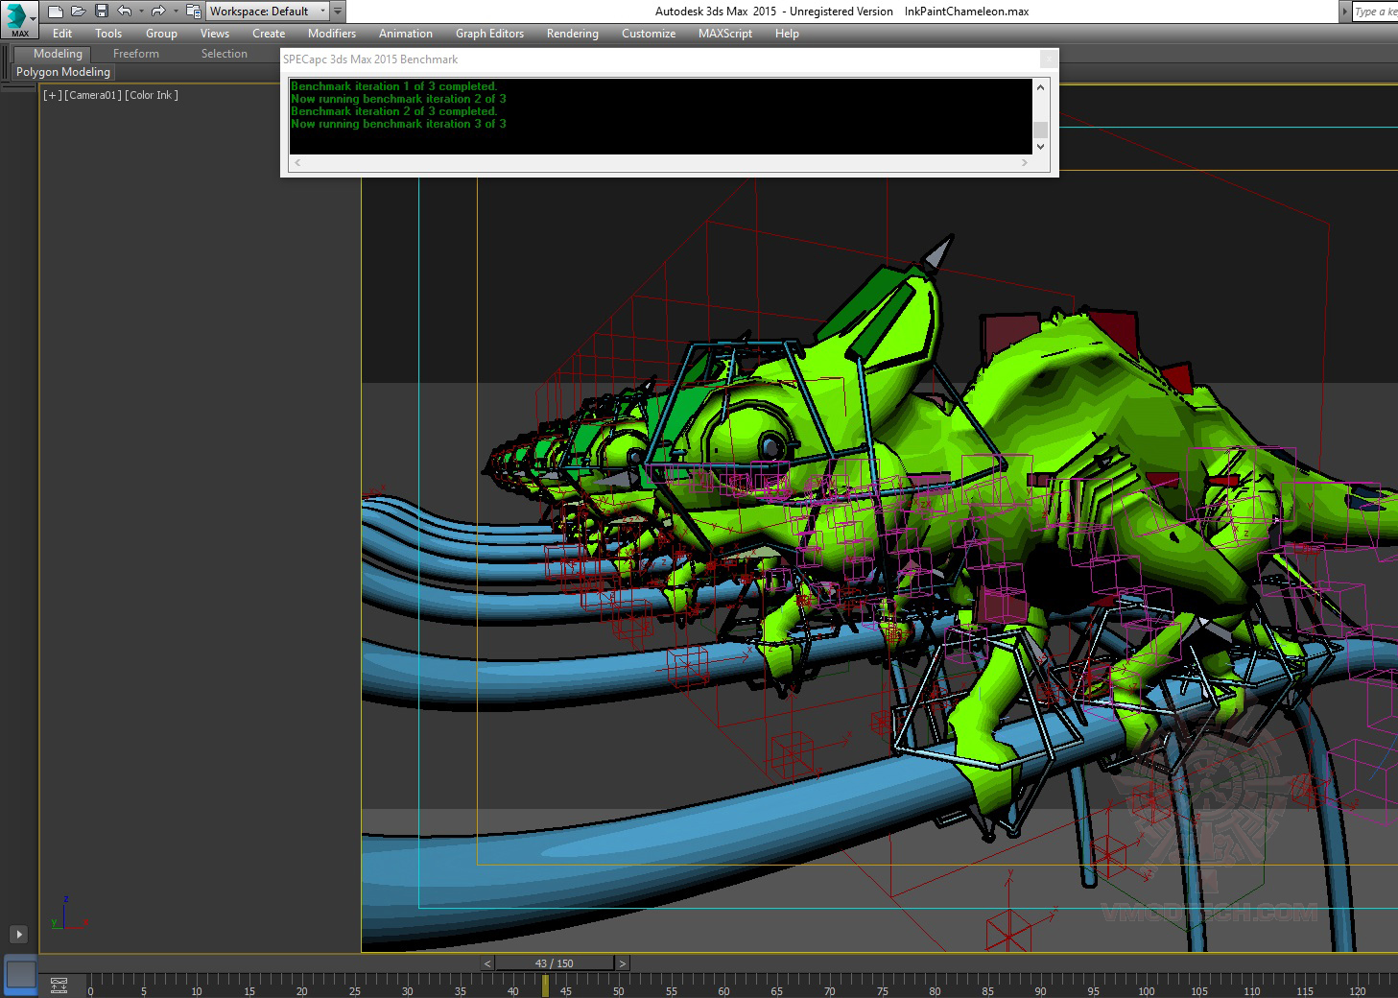This screenshot has height=998, width=1398.
Task: Click the Polygon Modeling panel button
Action: coord(63,72)
